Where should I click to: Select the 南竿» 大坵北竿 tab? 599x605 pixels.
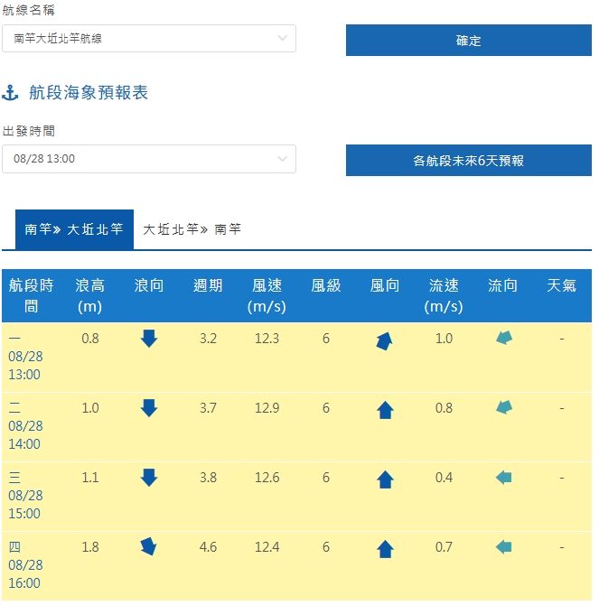coord(74,229)
